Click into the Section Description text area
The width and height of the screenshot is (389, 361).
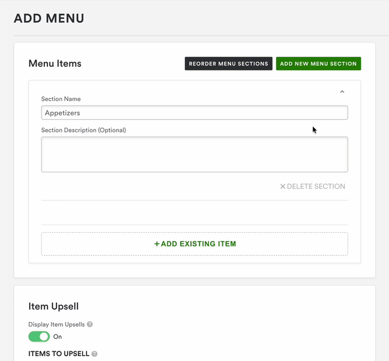(x=194, y=154)
